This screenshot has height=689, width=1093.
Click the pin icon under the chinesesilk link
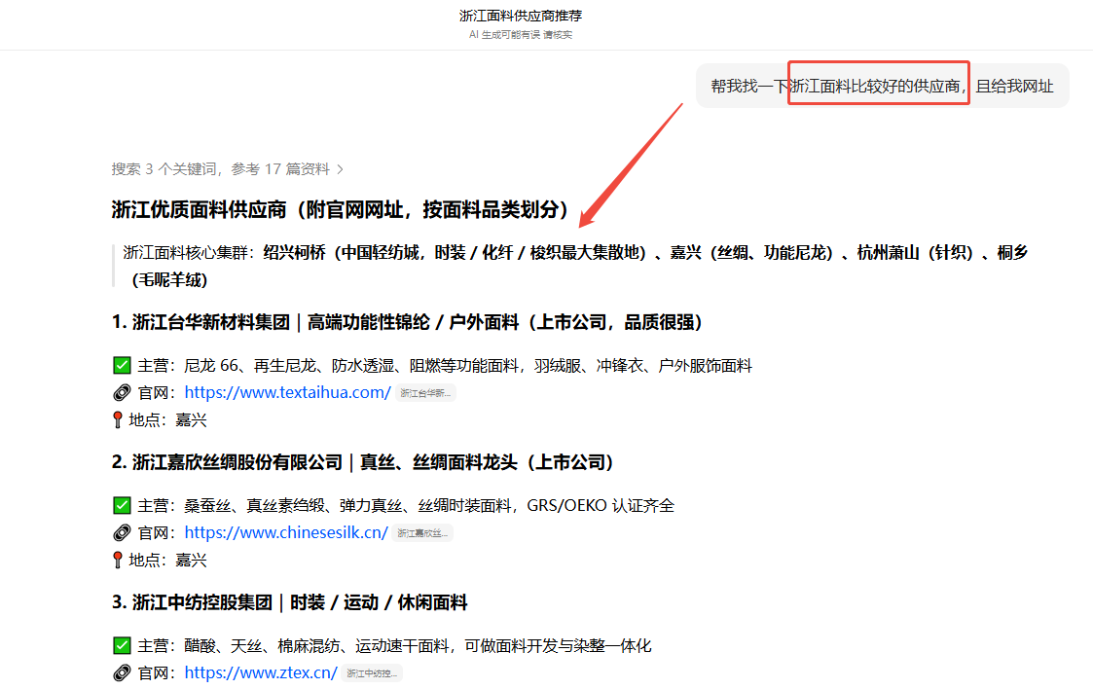[x=118, y=561]
